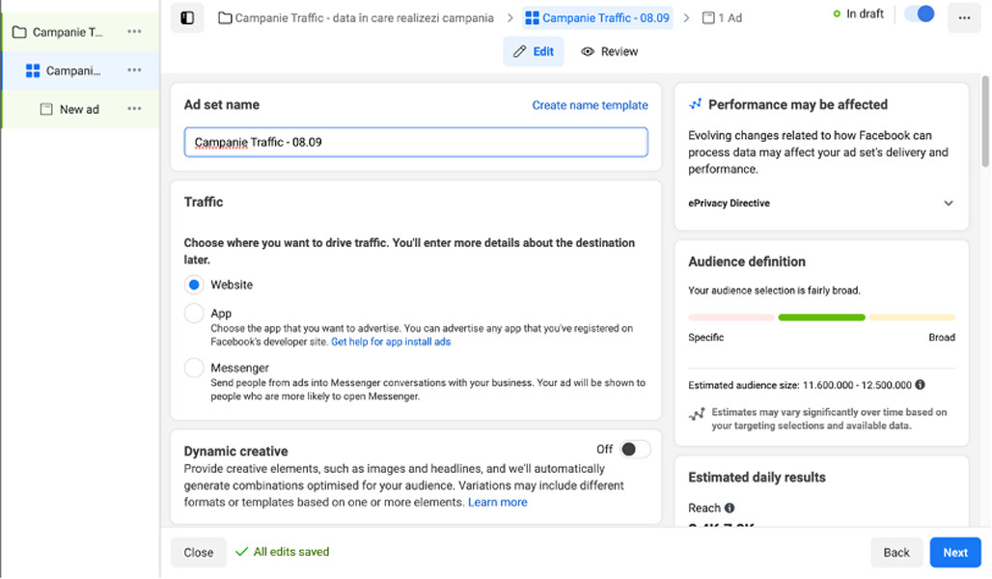Image resolution: width=992 pixels, height=579 pixels.
Task: Choose Messenger as traffic destination
Action: point(194,368)
